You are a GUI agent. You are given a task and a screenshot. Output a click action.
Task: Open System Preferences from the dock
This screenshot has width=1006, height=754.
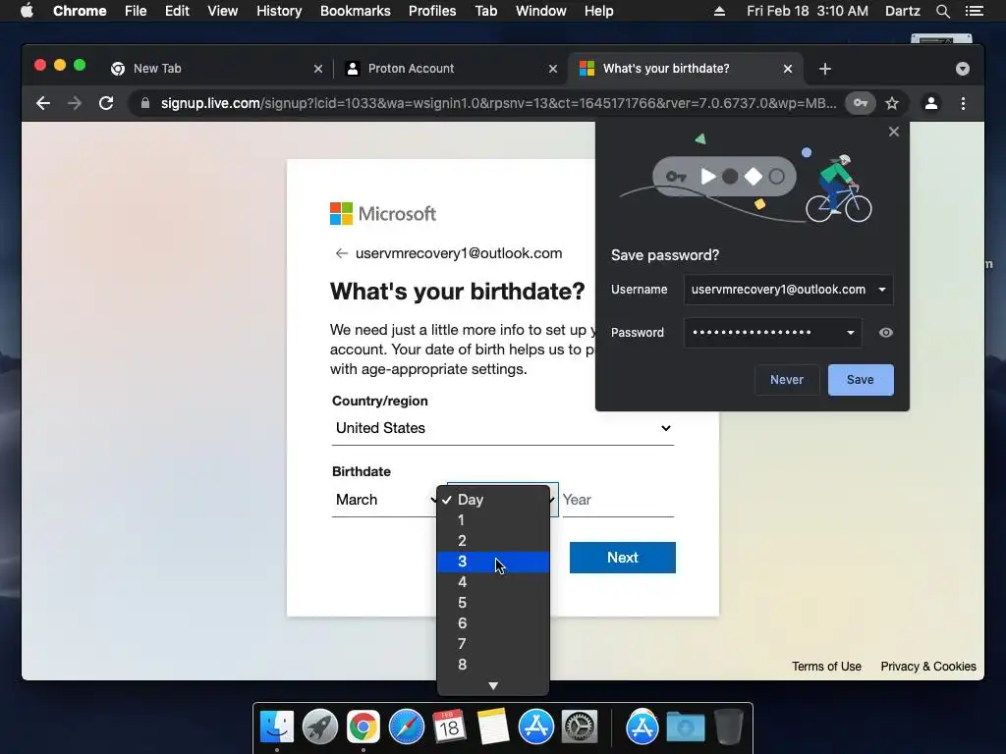pos(580,727)
